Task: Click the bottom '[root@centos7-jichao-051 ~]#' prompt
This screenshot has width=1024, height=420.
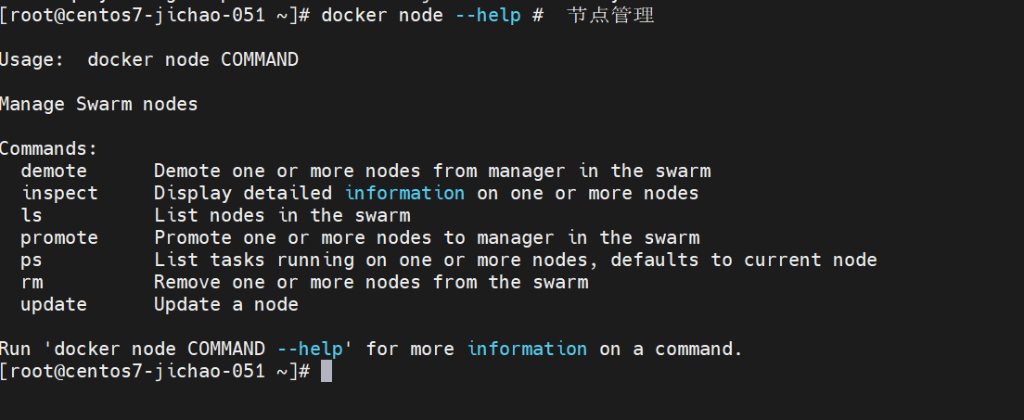Action: pos(155,371)
